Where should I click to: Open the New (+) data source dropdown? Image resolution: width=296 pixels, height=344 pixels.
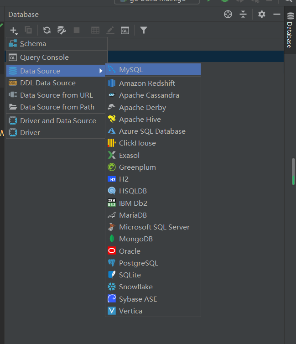click(x=14, y=30)
